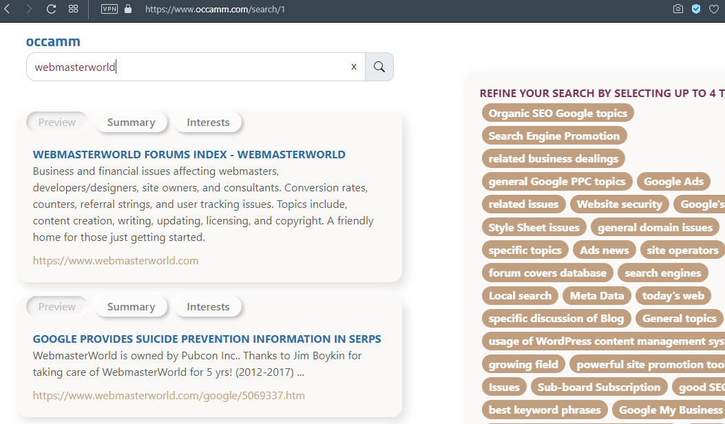
Task: Select the Issues tag
Action: click(x=504, y=387)
